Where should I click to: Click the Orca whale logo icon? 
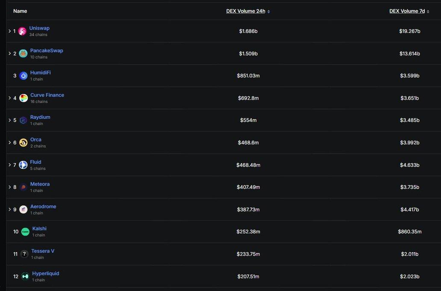[x=23, y=143]
